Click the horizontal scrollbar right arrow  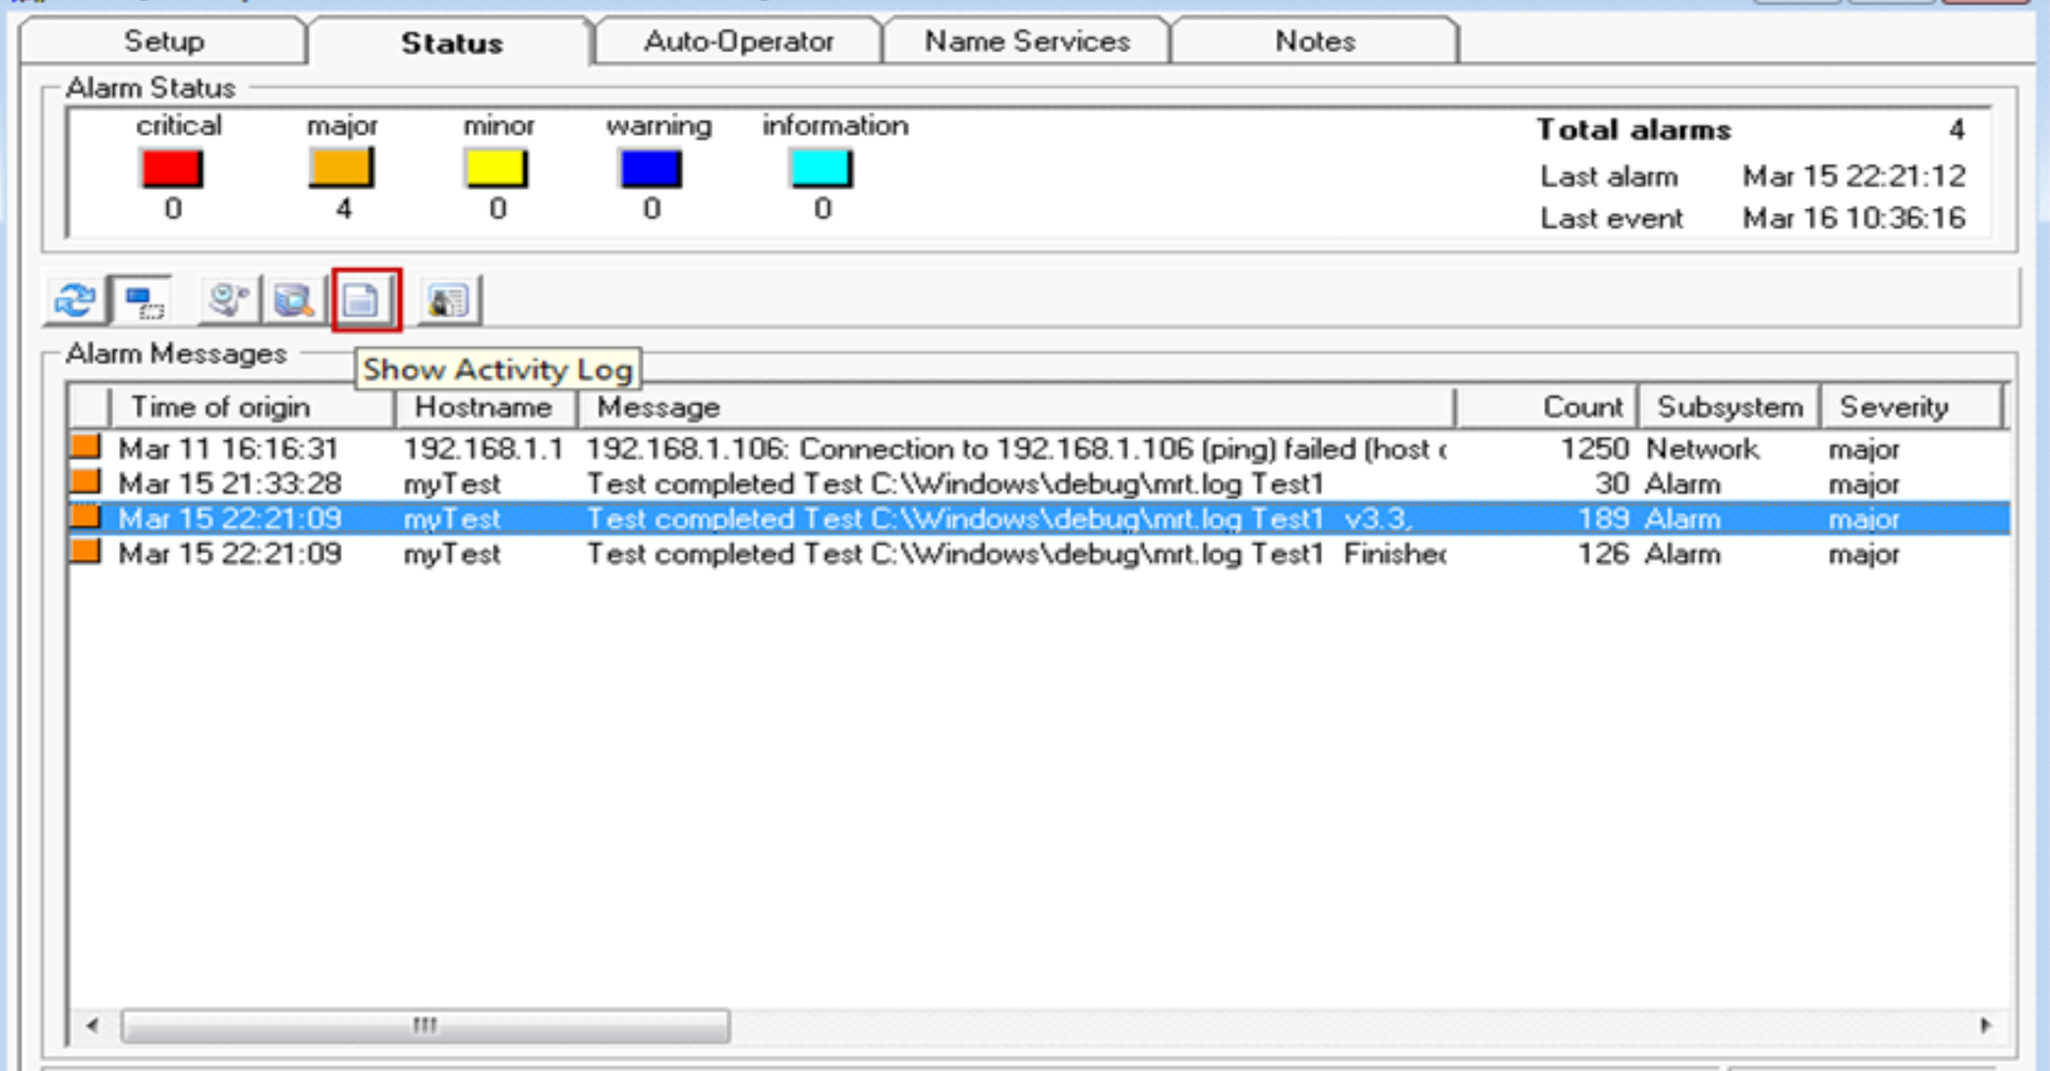[1985, 1026]
